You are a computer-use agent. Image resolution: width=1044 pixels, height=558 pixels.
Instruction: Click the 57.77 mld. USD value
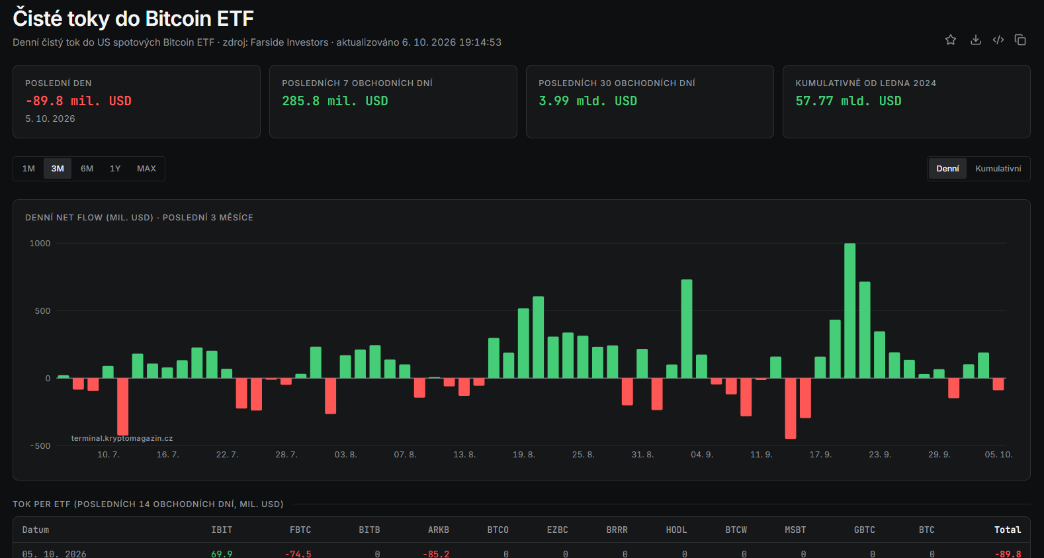848,101
